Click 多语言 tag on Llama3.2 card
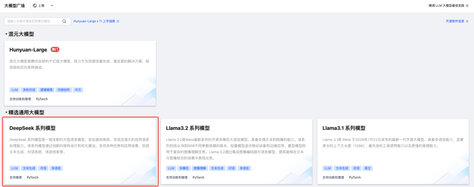Image resolution: width=474 pixels, height=187 pixels. point(244,168)
